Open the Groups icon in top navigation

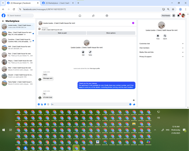107,15
